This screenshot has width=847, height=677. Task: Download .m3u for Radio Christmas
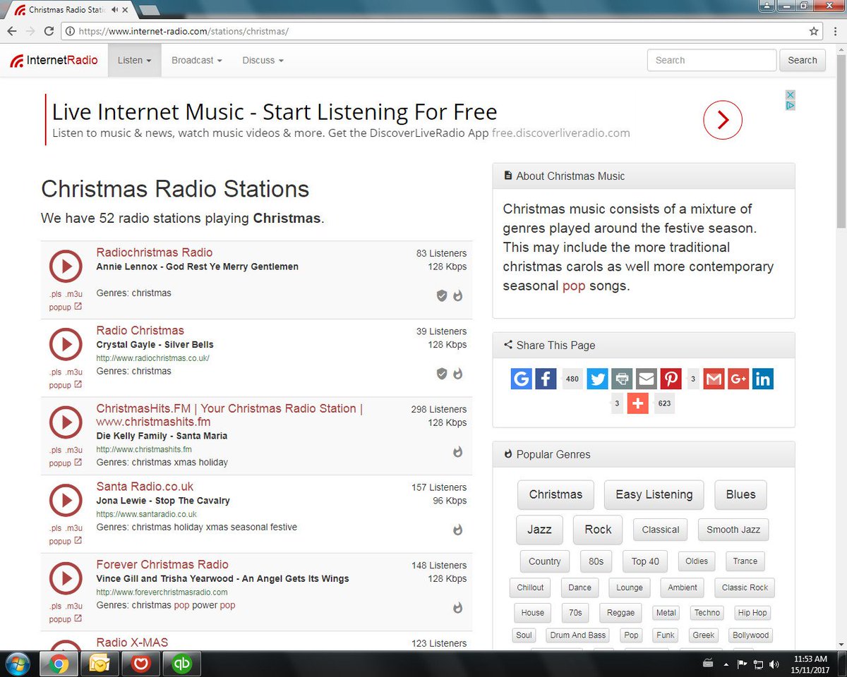pos(74,372)
